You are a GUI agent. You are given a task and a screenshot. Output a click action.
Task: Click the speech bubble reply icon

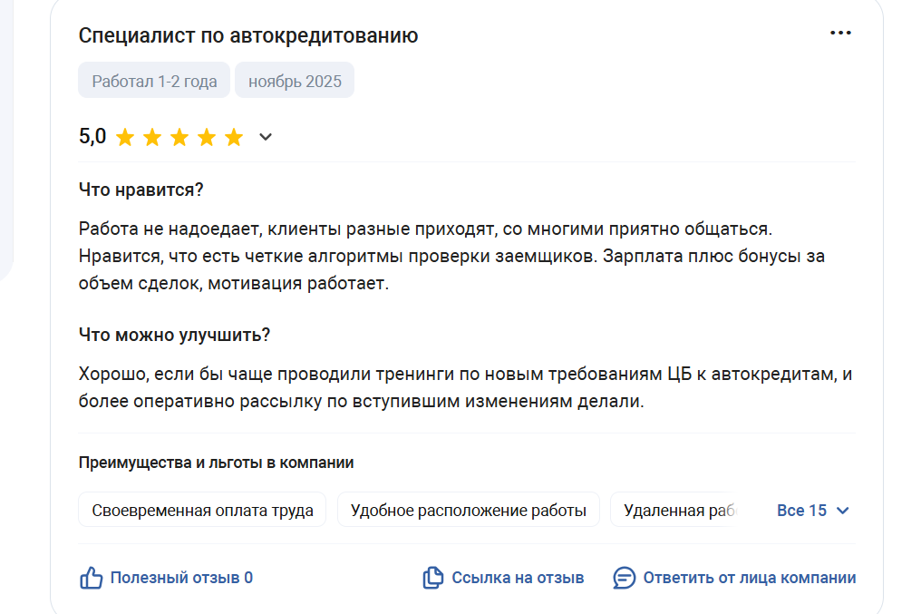click(x=625, y=578)
